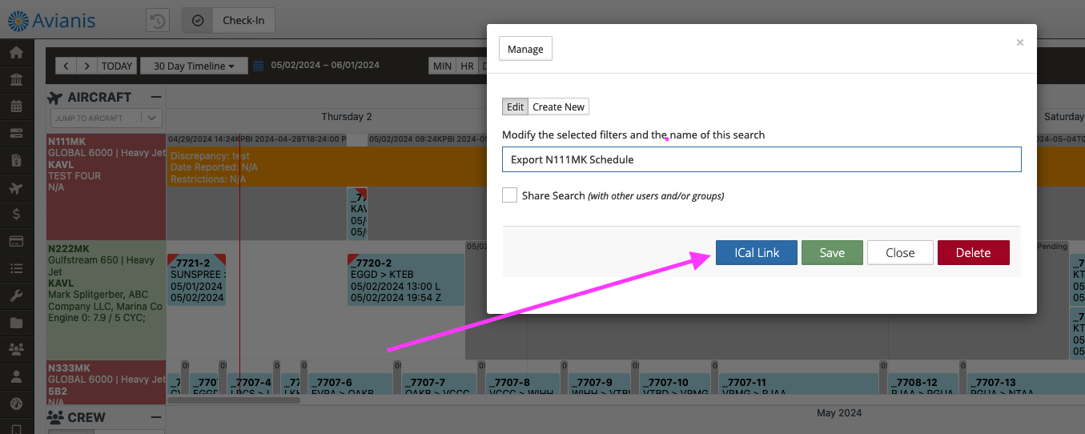Go to previous timeline period arrow

click(x=66, y=66)
